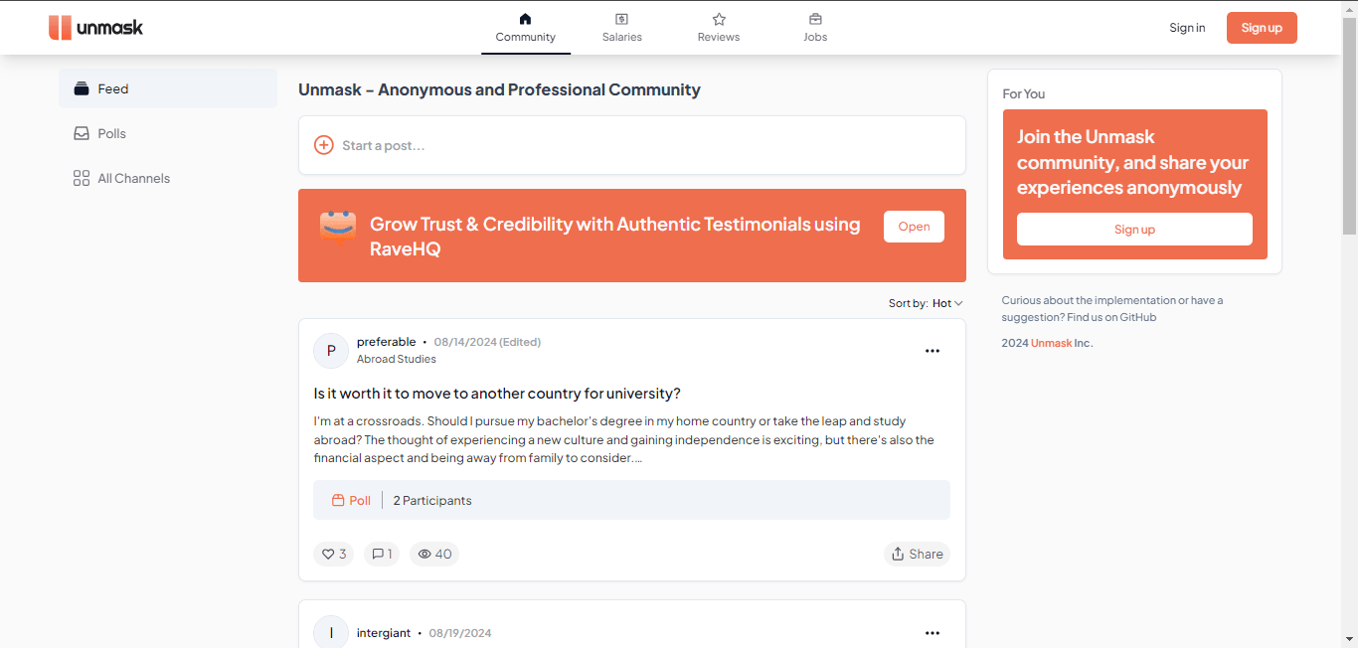
Task: Click the GitHub suggestion text
Action: coord(1112,309)
